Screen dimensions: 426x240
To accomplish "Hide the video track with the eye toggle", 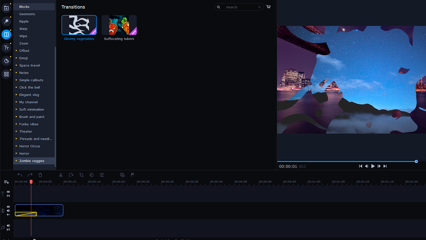I will click(8, 207).
